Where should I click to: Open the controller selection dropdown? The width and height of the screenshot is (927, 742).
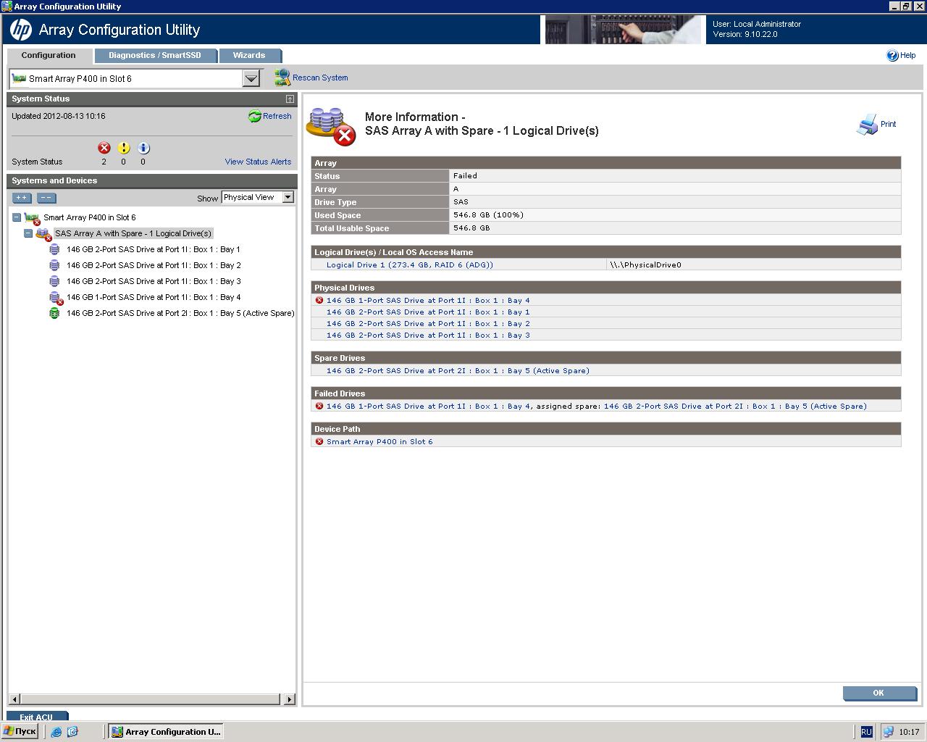(x=251, y=78)
